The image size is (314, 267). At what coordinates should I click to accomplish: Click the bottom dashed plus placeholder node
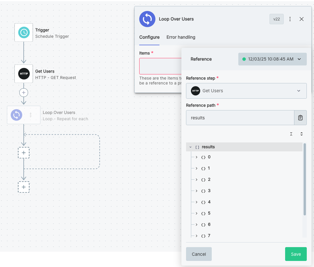(x=23, y=187)
